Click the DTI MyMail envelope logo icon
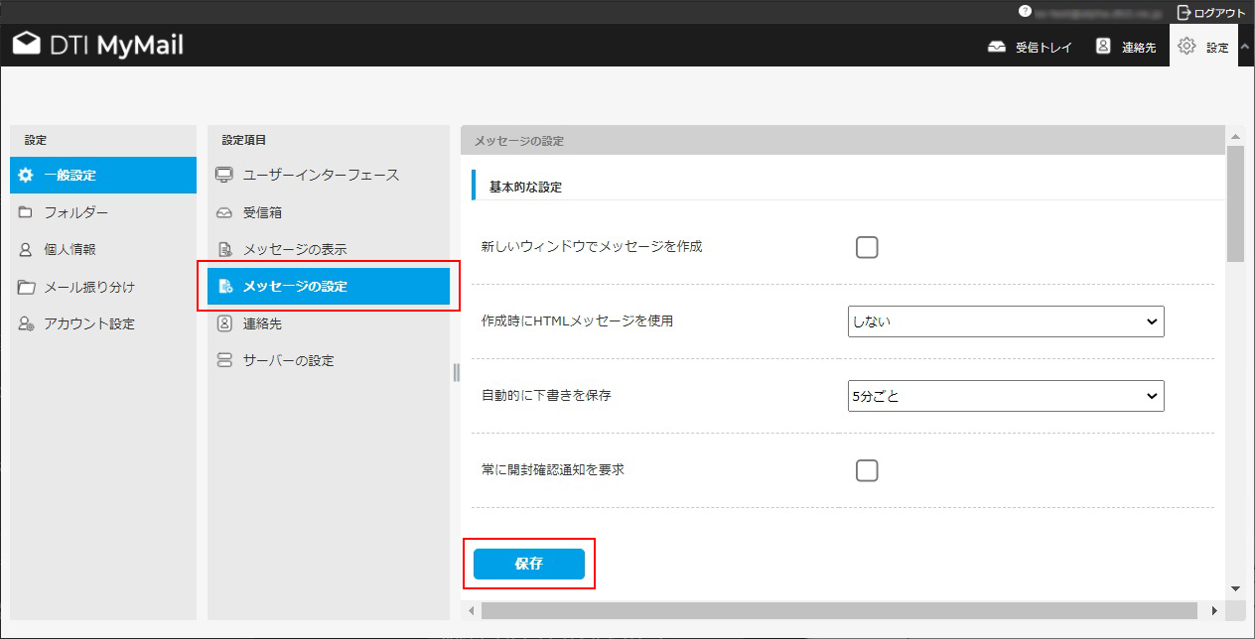This screenshot has height=639, width=1255. 27,46
